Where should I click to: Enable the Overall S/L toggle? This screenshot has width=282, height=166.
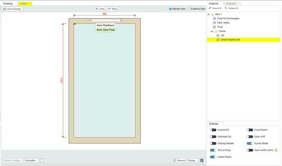[x=213, y=130]
